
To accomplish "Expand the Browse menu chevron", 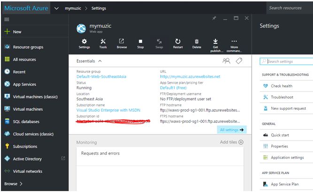I will coord(21,184).
